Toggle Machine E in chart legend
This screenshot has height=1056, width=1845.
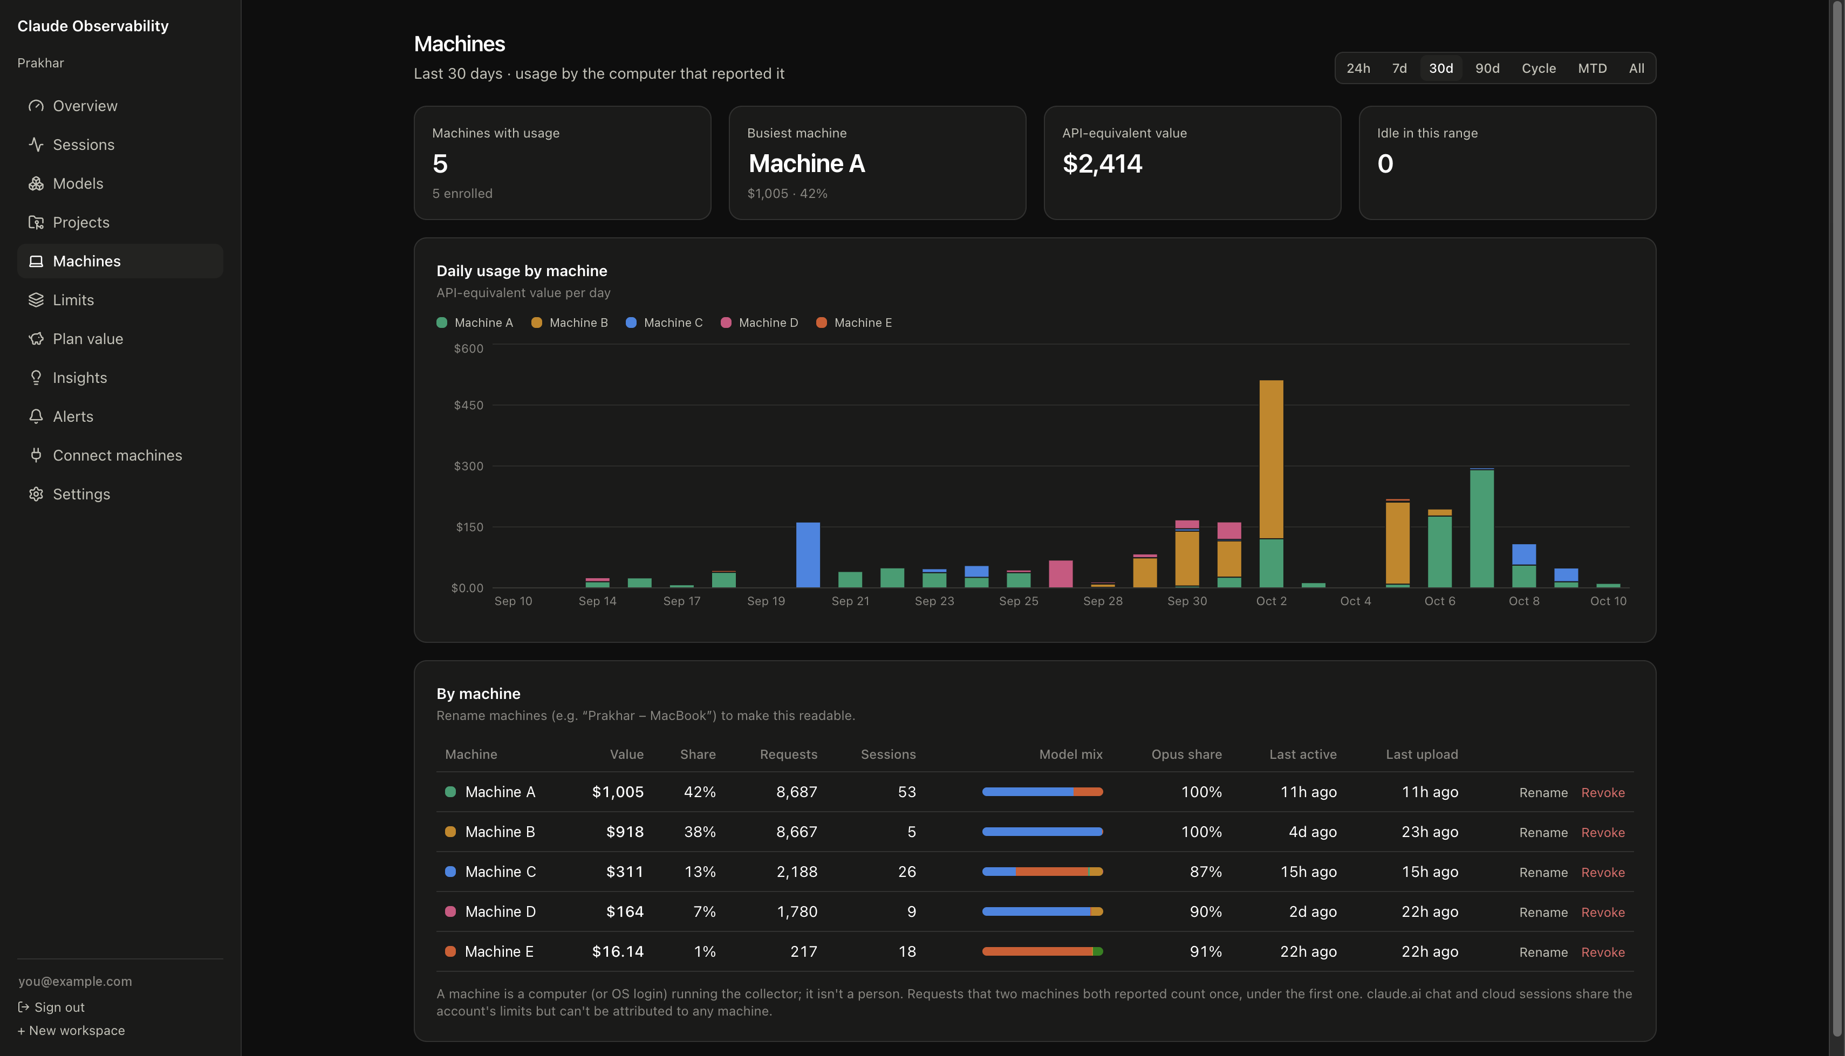(x=853, y=323)
